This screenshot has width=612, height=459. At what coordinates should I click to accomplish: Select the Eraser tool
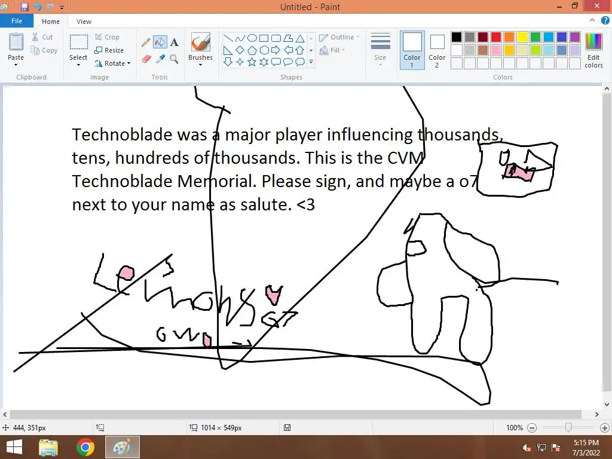pos(146,59)
